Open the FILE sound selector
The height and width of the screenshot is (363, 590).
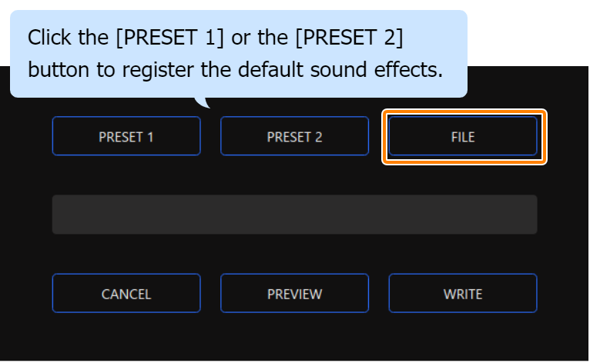(463, 137)
